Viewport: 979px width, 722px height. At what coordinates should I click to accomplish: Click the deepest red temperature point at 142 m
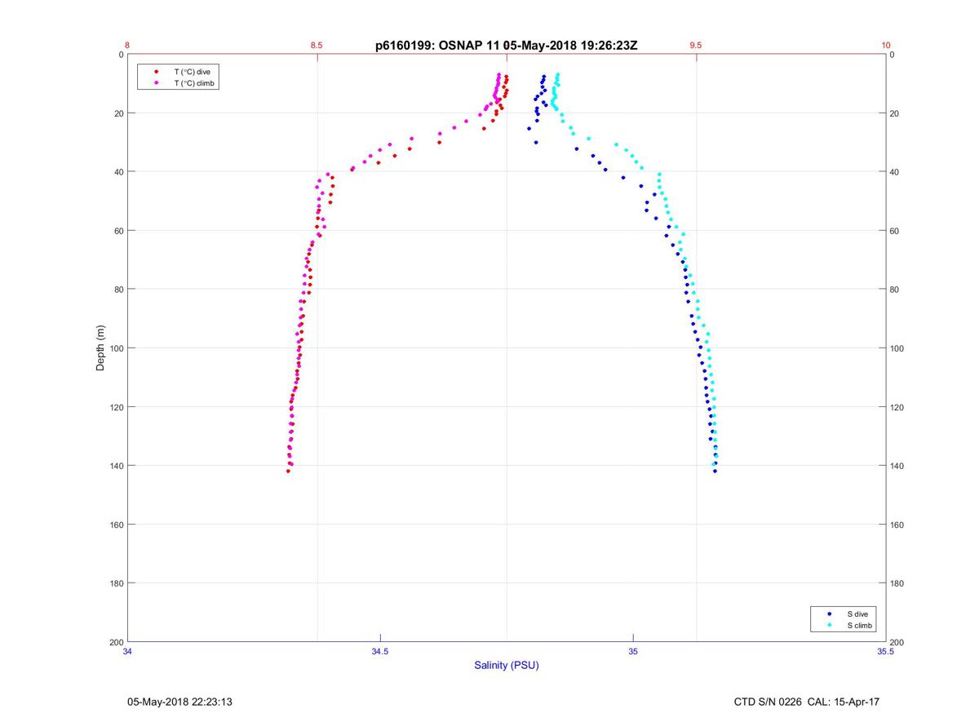click(x=288, y=471)
